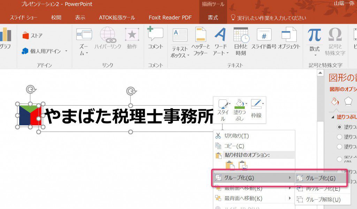
Task: Click the ズーム icon in the リンク group
Action: point(84,35)
